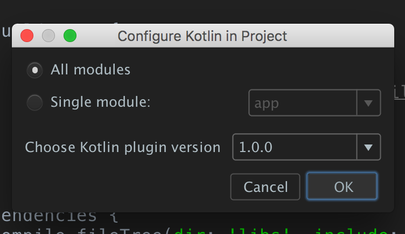The width and height of the screenshot is (405, 234).
Task: Click the 'Choose Kotlin plugin version' label
Action: pyautogui.click(x=123, y=147)
